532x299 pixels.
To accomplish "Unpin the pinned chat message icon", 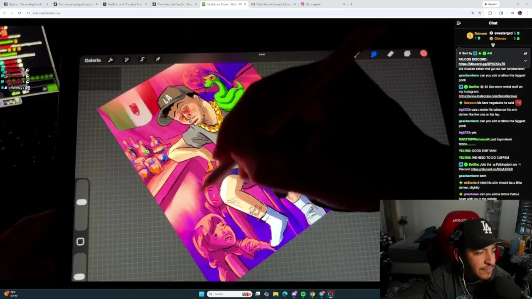I will 525,53.
